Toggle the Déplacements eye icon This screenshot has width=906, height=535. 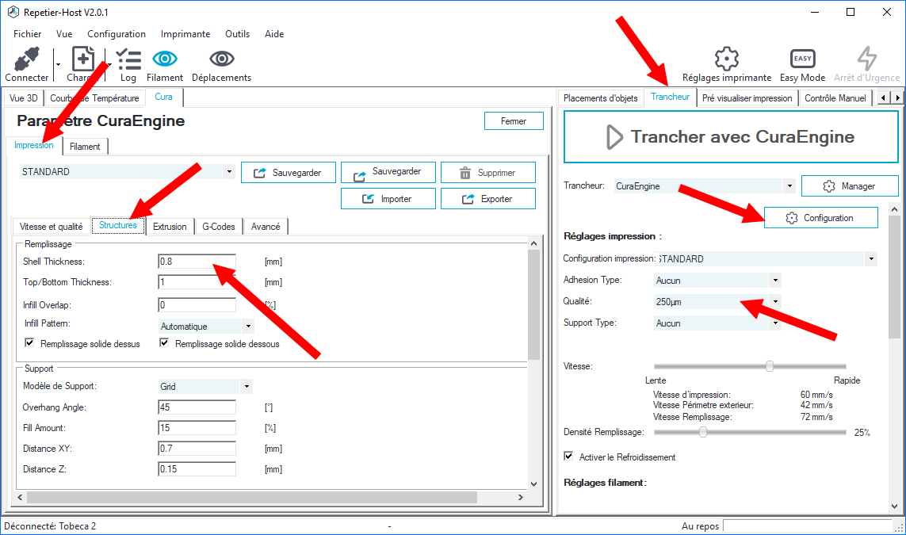click(x=221, y=60)
